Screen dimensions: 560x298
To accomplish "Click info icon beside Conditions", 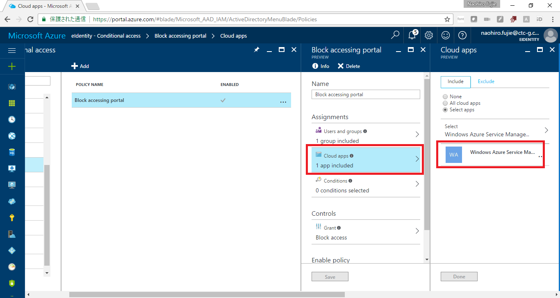I will tap(350, 181).
